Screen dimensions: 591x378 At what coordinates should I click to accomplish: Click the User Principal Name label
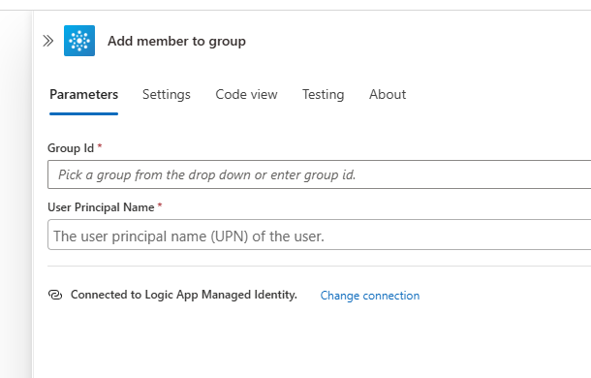[101, 207]
